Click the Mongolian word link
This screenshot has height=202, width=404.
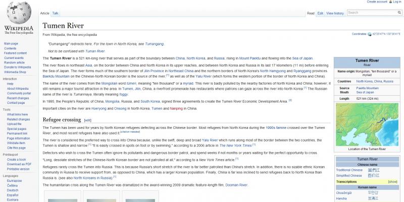tap(109, 84)
